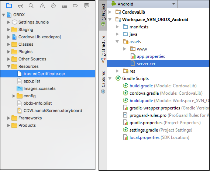Select the Other Sources folder
The height and width of the screenshot is (171, 210).
[x=32, y=59]
